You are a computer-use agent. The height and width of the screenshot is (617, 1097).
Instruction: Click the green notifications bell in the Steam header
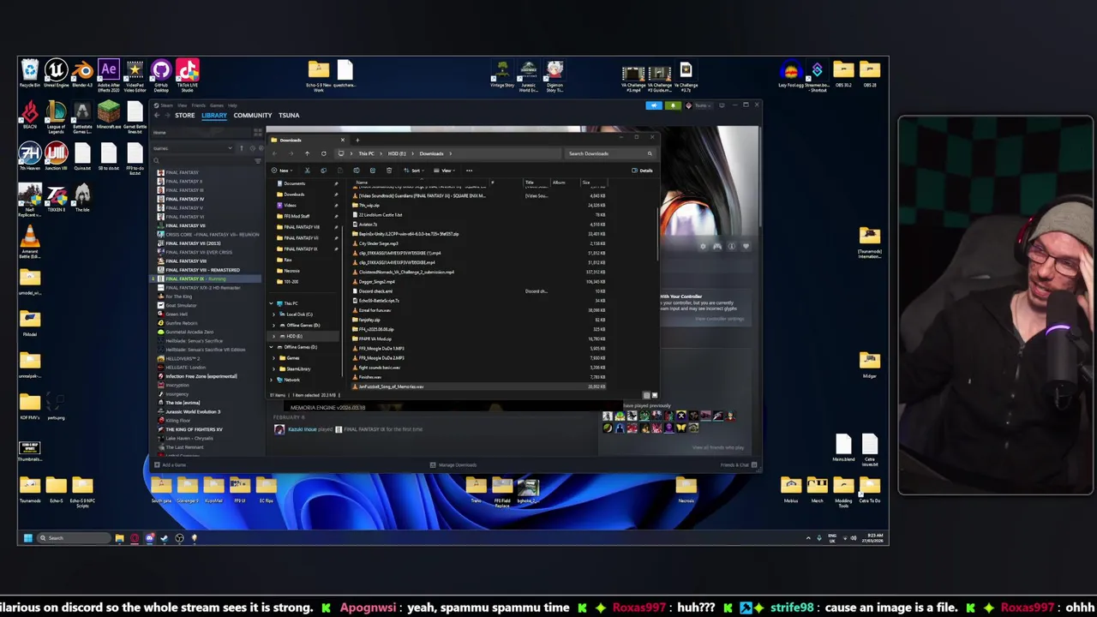point(673,105)
